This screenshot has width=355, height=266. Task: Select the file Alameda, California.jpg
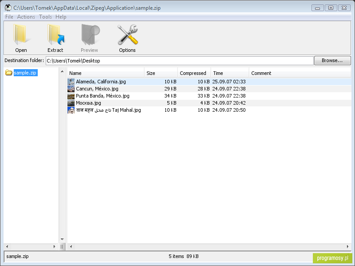coord(101,82)
